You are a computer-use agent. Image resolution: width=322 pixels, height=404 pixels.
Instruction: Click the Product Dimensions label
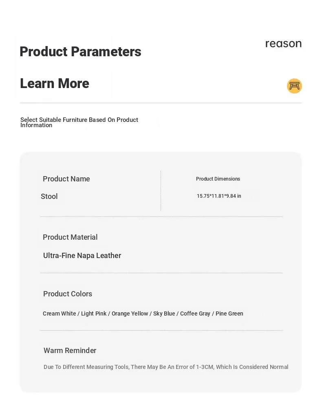(x=218, y=179)
